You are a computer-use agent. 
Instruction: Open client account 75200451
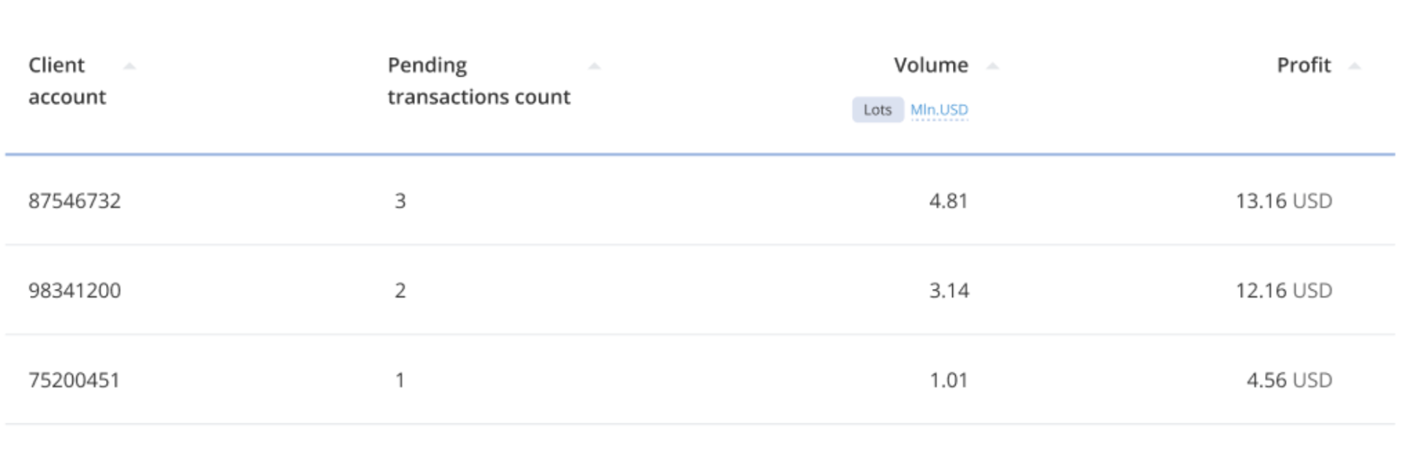74,380
